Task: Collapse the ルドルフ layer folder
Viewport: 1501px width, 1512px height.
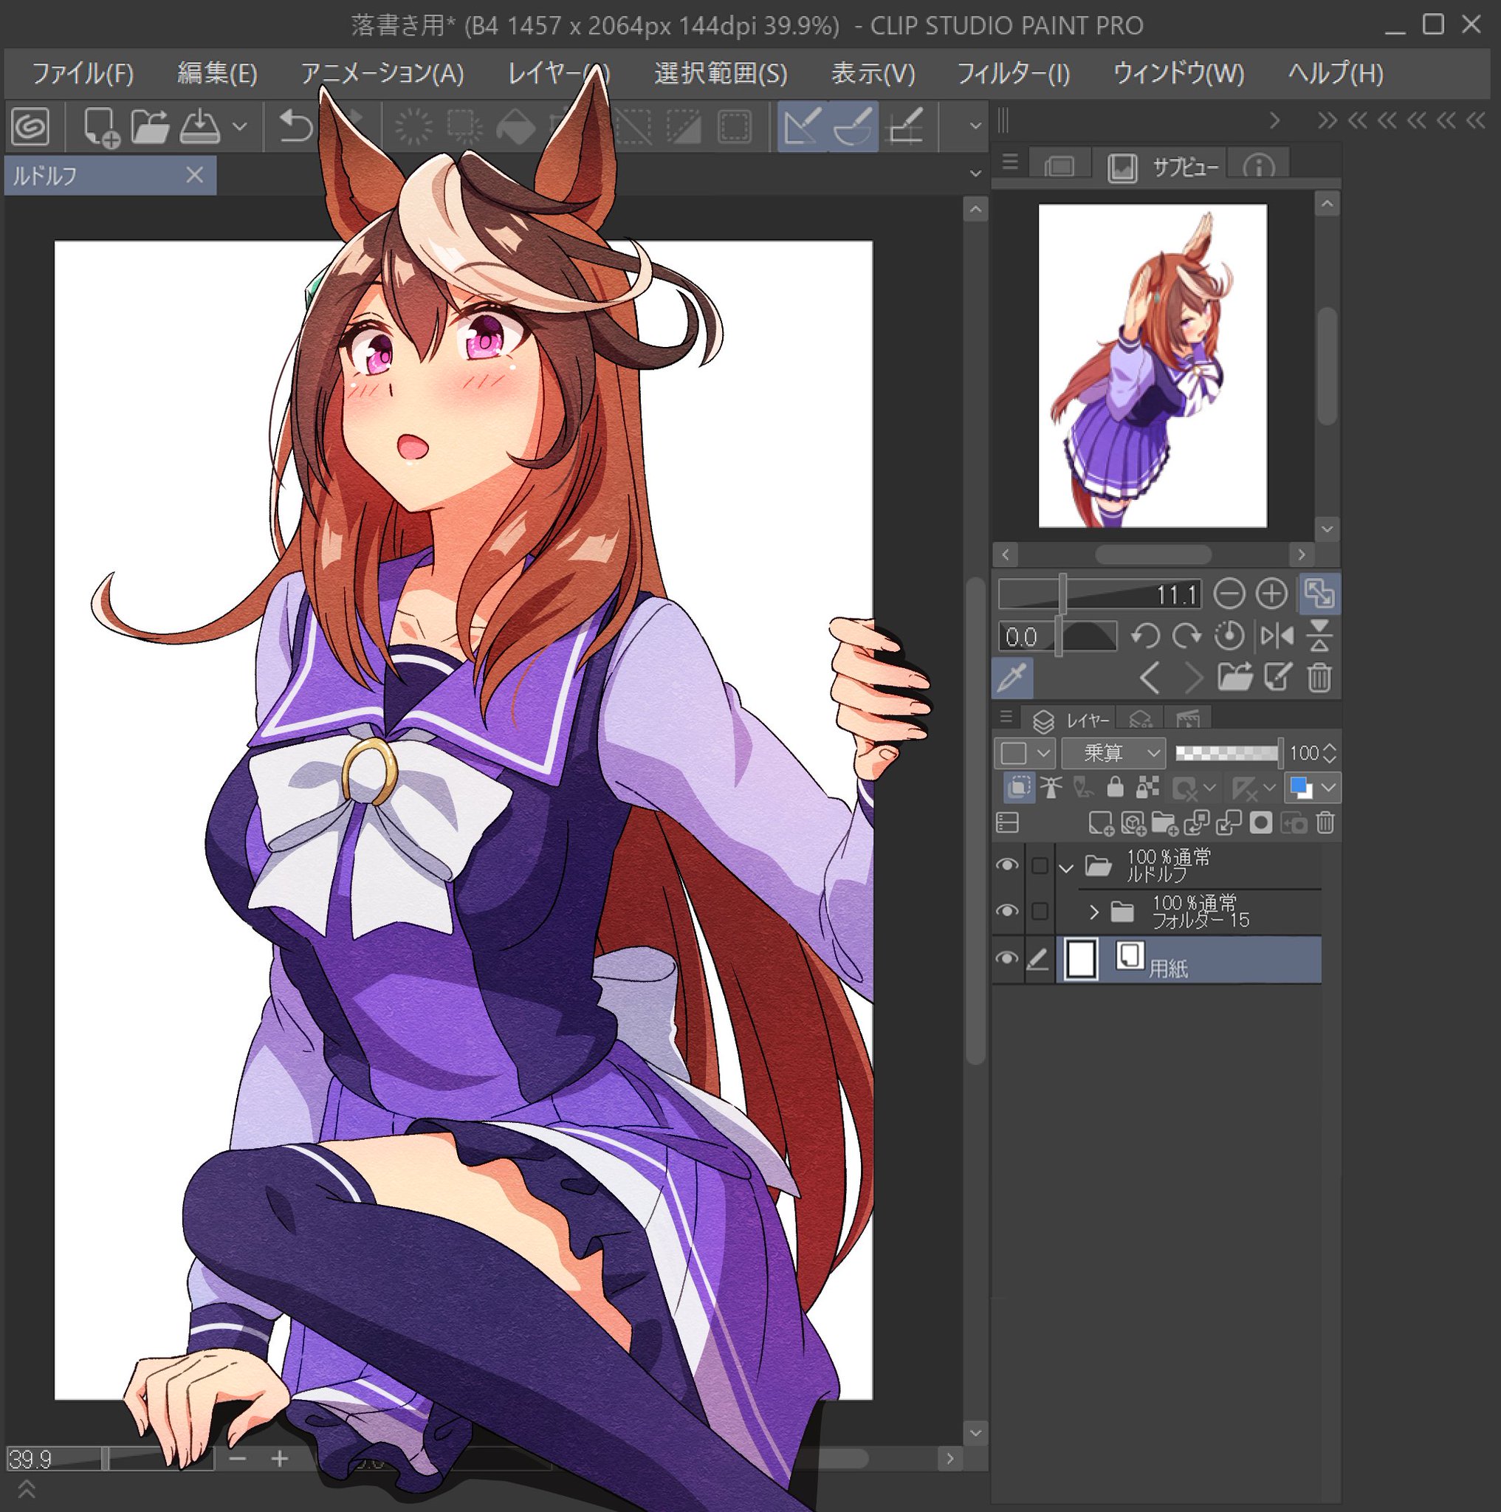Action: [1065, 867]
